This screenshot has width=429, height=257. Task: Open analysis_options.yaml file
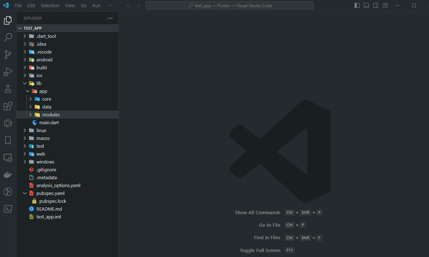67,185
